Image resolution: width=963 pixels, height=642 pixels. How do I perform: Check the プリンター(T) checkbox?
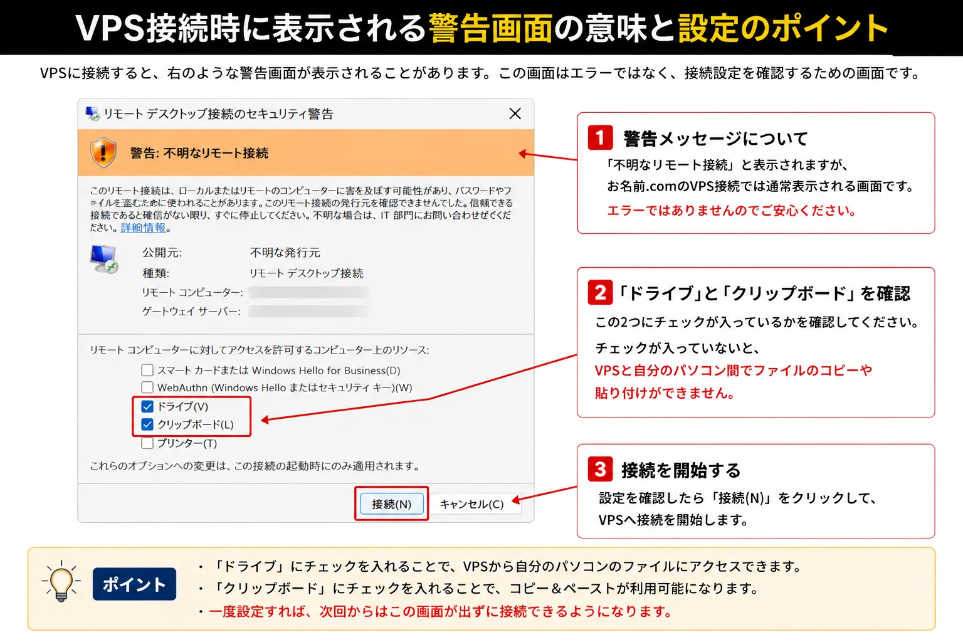147,443
